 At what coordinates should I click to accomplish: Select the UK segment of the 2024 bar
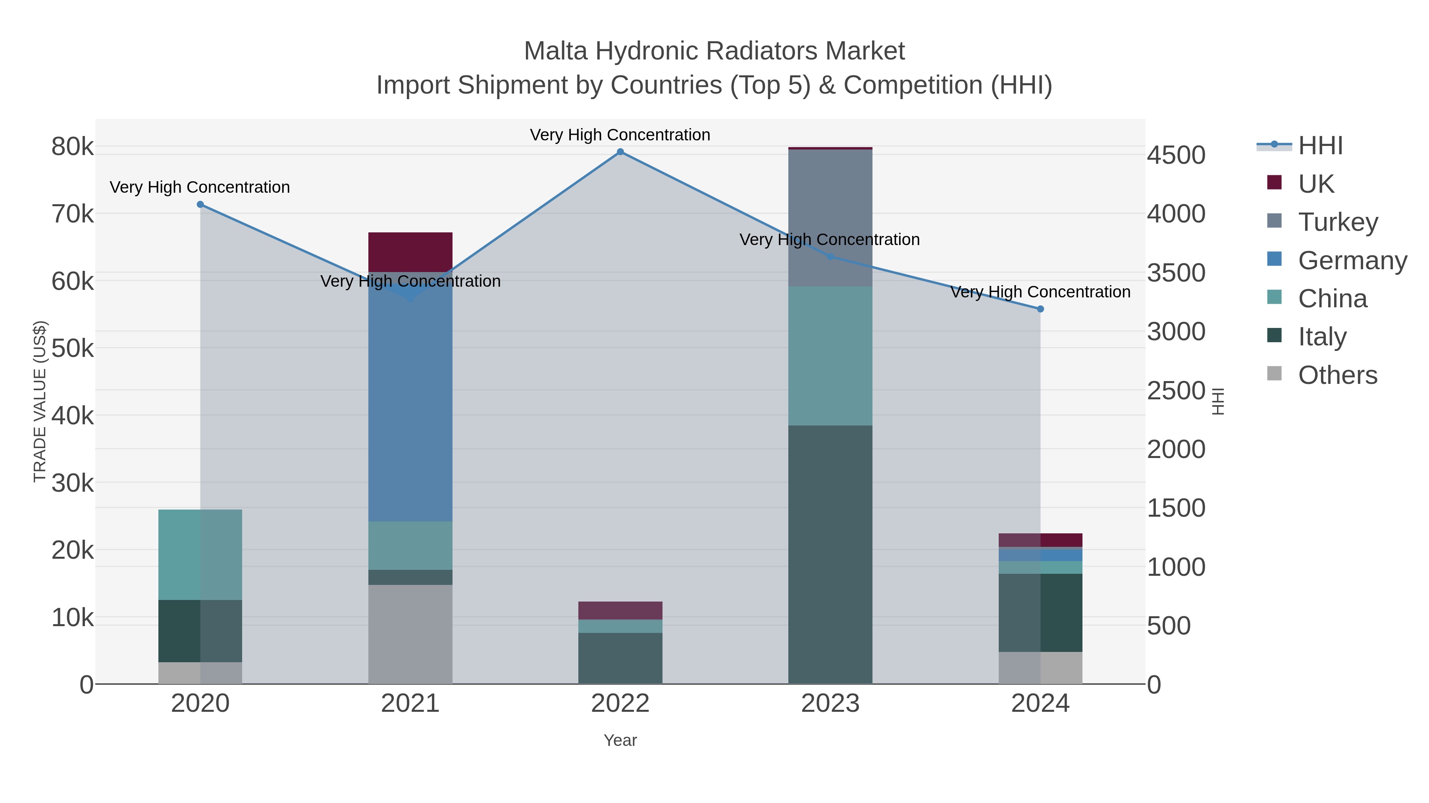1040,540
